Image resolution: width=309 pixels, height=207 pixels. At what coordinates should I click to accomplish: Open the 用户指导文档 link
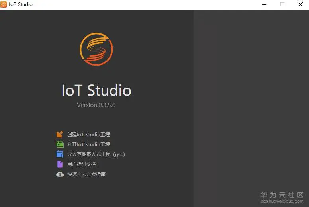pyautogui.click(x=82, y=164)
